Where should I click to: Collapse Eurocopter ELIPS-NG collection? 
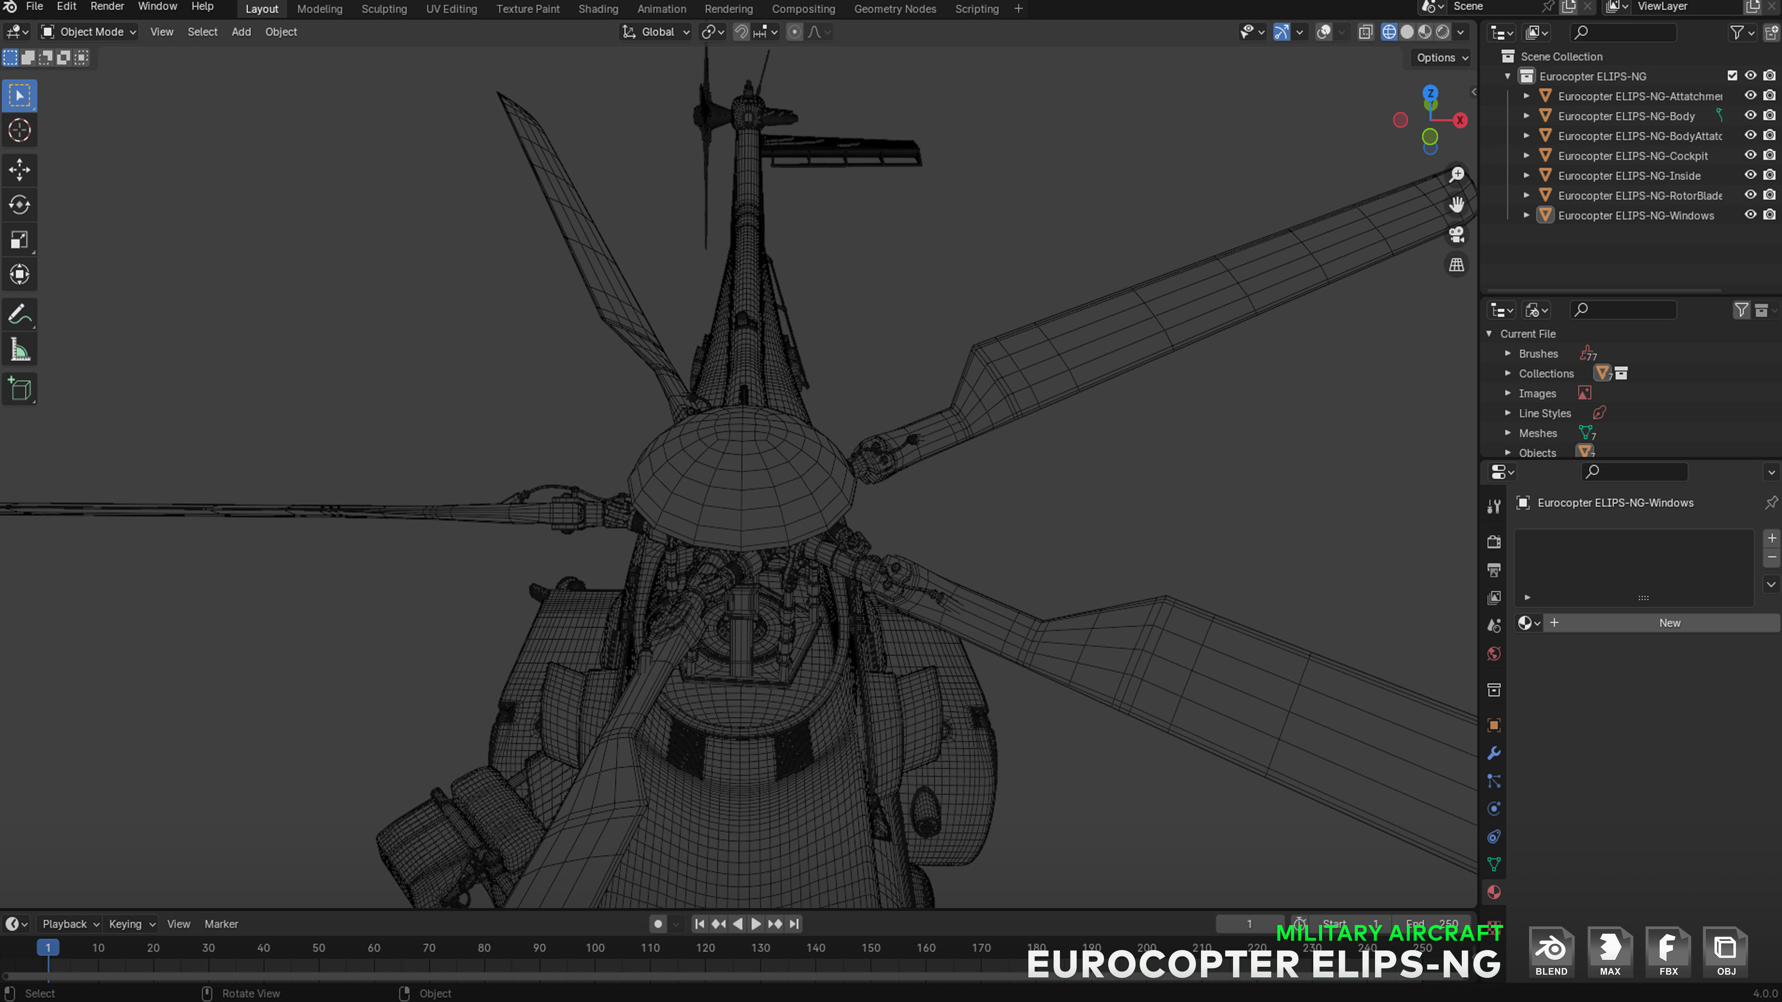pos(1508,76)
